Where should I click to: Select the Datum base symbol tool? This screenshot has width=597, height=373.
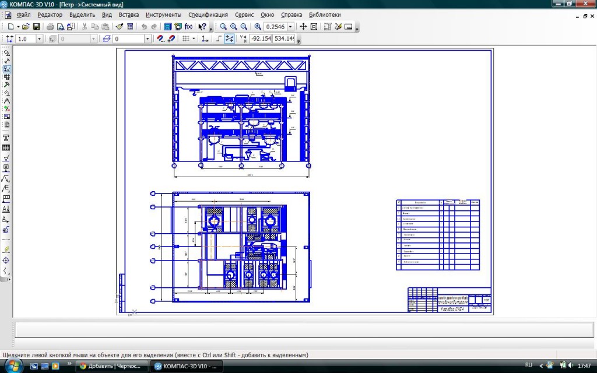(x=6, y=168)
